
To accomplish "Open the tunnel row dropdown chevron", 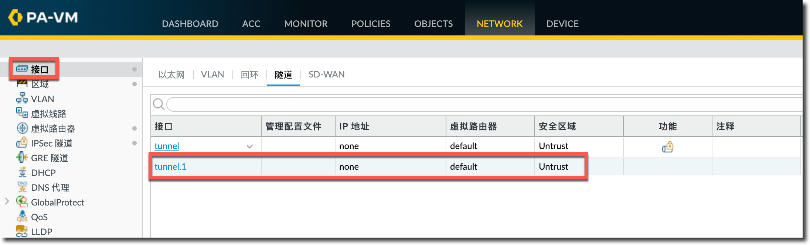I will point(250,146).
